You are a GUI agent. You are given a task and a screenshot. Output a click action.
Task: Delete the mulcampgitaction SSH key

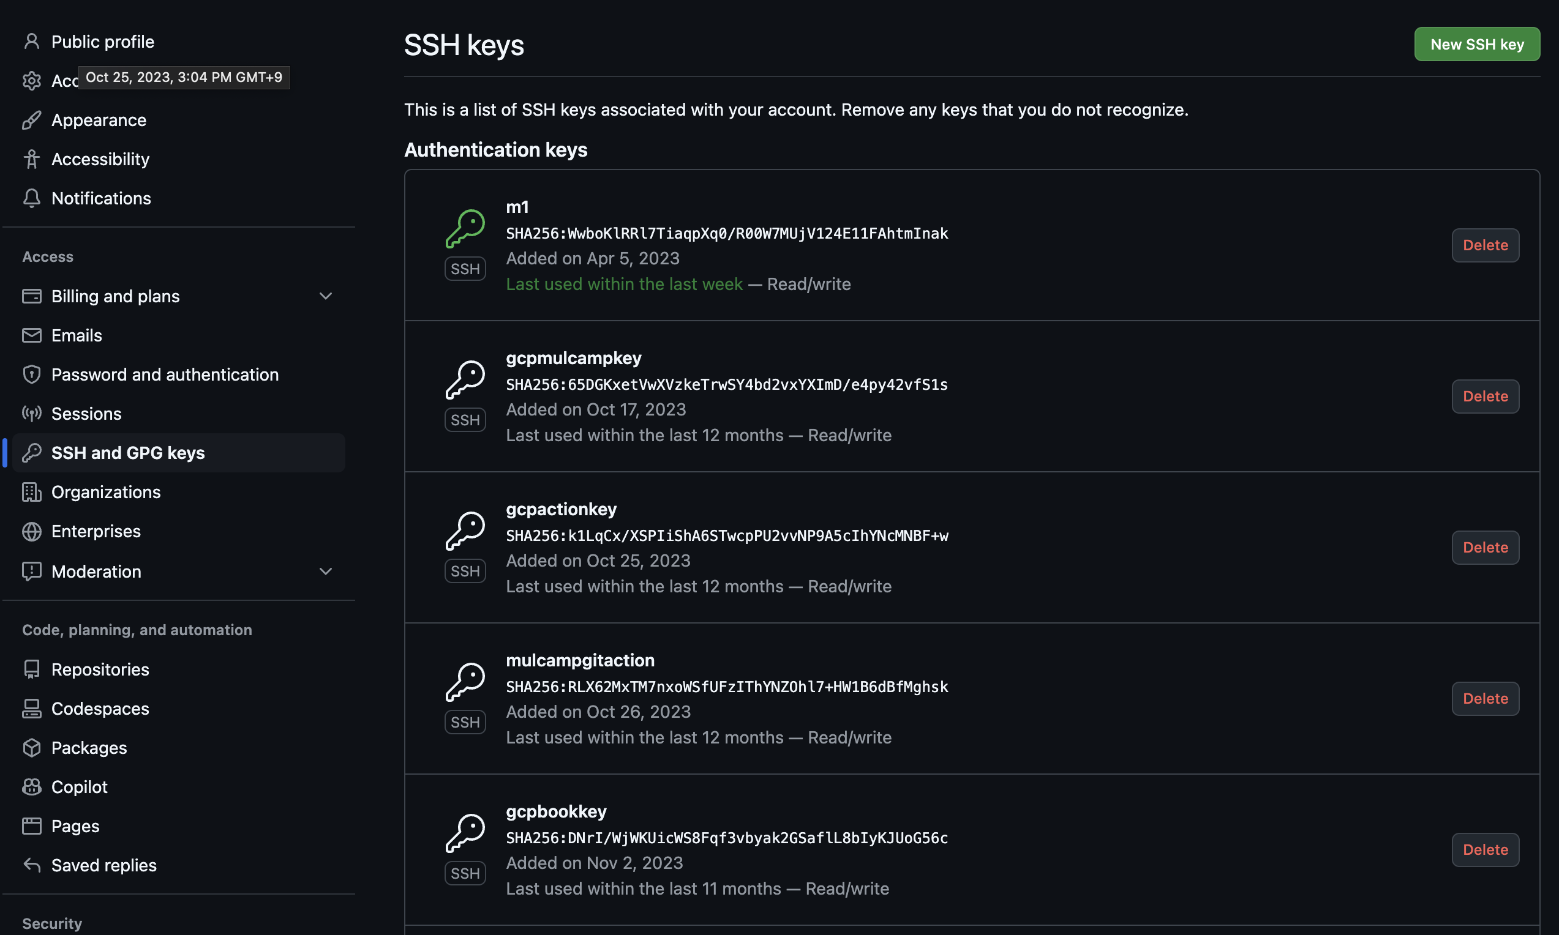click(x=1485, y=698)
